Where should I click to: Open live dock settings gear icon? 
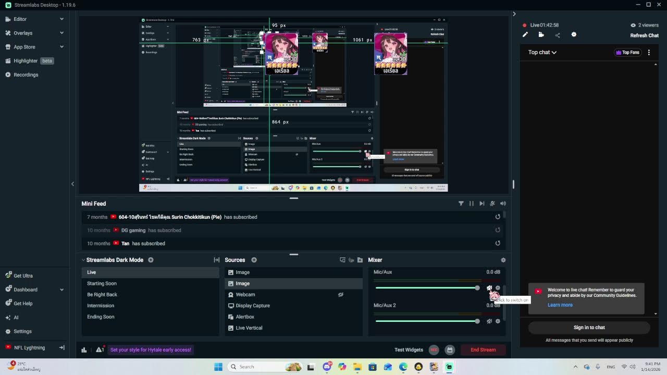click(x=574, y=35)
